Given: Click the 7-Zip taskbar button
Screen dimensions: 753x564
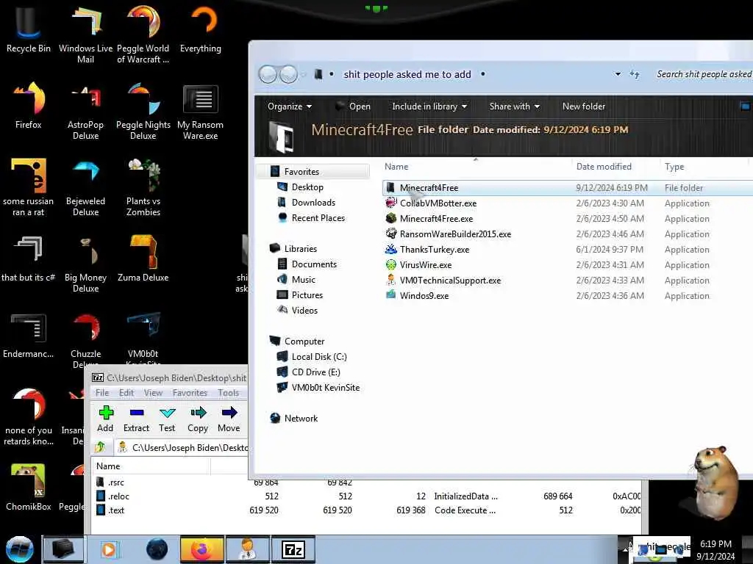Looking at the screenshot, I should [294, 549].
